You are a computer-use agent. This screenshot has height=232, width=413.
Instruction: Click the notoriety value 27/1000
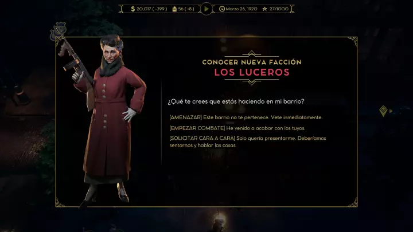pos(279,9)
